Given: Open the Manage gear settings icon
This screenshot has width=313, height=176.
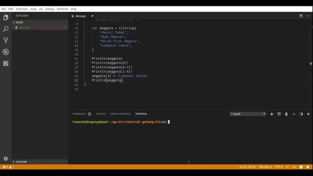Looking at the screenshot, I should point(5,158).
